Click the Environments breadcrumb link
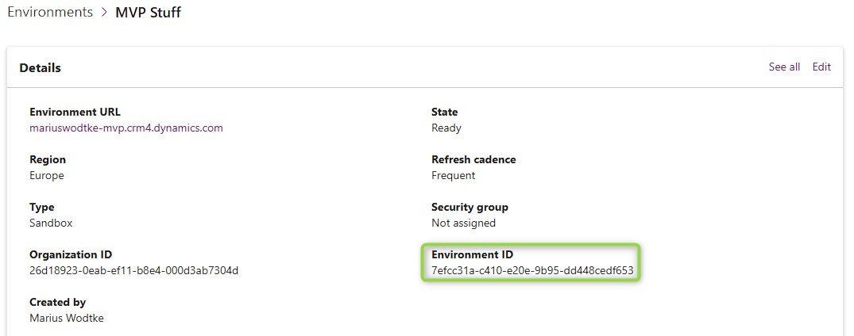Viewport: 854px width, 336px height. tap(49, 13)
